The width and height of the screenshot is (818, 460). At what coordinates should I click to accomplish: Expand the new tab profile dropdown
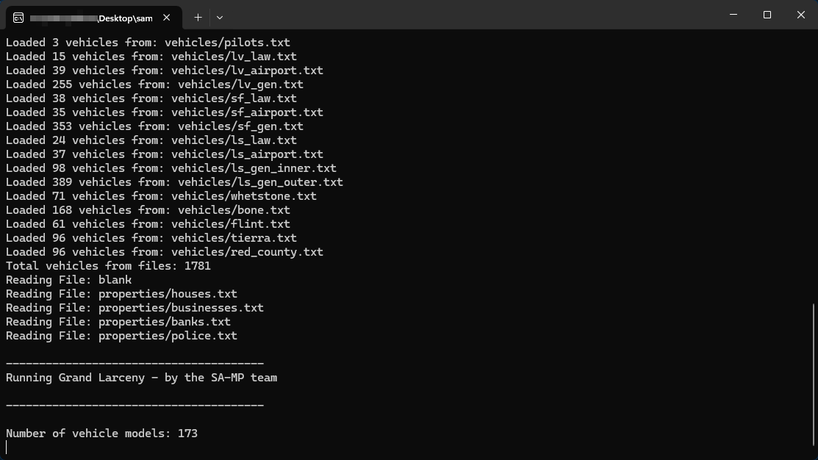point(220,17)
